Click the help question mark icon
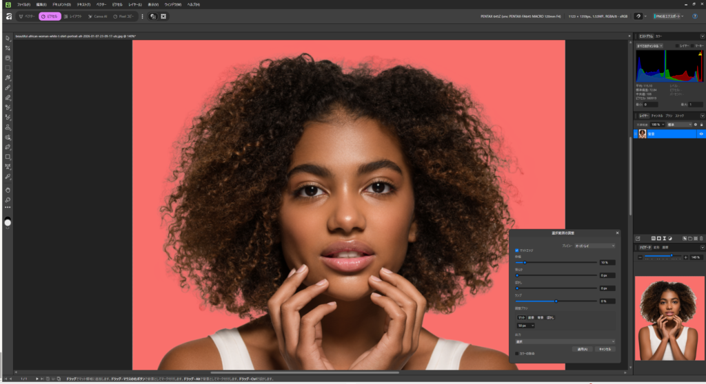The image size is (706, 384). (x=694, y=16)
